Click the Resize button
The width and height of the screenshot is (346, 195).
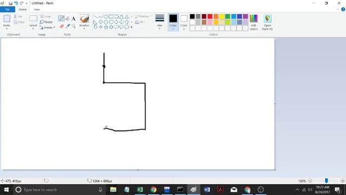[46, 22]
